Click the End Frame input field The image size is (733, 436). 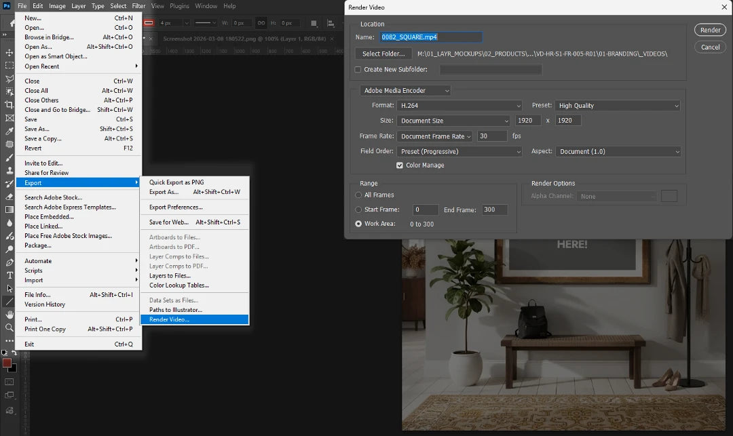[x=494, y=210]
